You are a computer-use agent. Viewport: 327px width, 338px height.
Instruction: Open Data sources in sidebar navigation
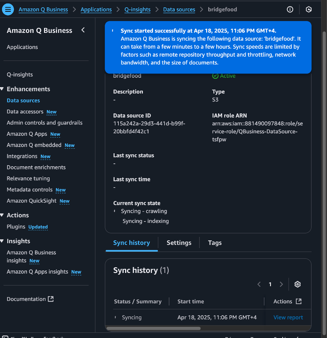point(23,100)
